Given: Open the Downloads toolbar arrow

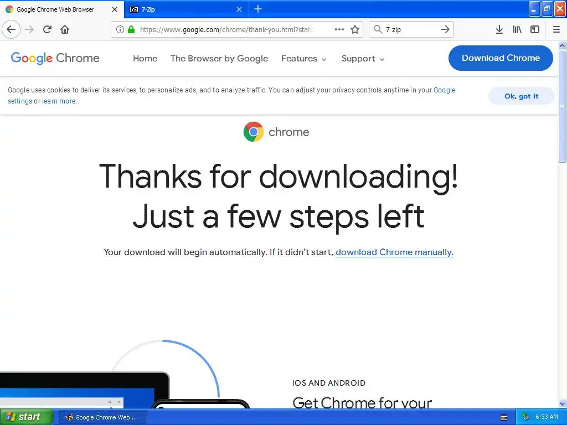Looking at the screenshot, I should point(499,29).
